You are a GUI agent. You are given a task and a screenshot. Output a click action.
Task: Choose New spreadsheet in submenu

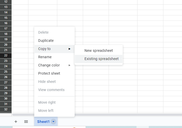(x=99, y=51)
